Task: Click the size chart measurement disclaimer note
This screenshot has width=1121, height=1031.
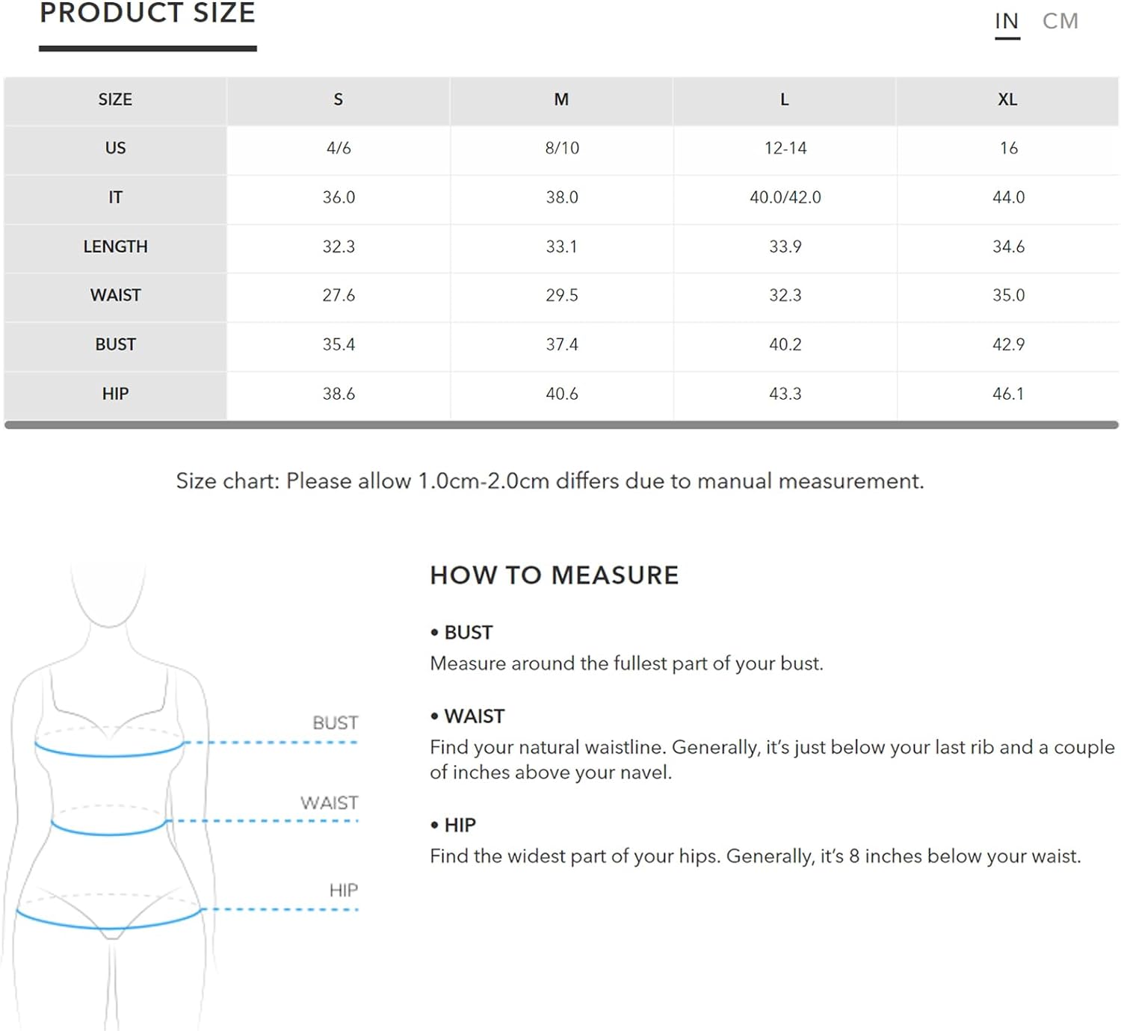Action: tap(550, 480)
